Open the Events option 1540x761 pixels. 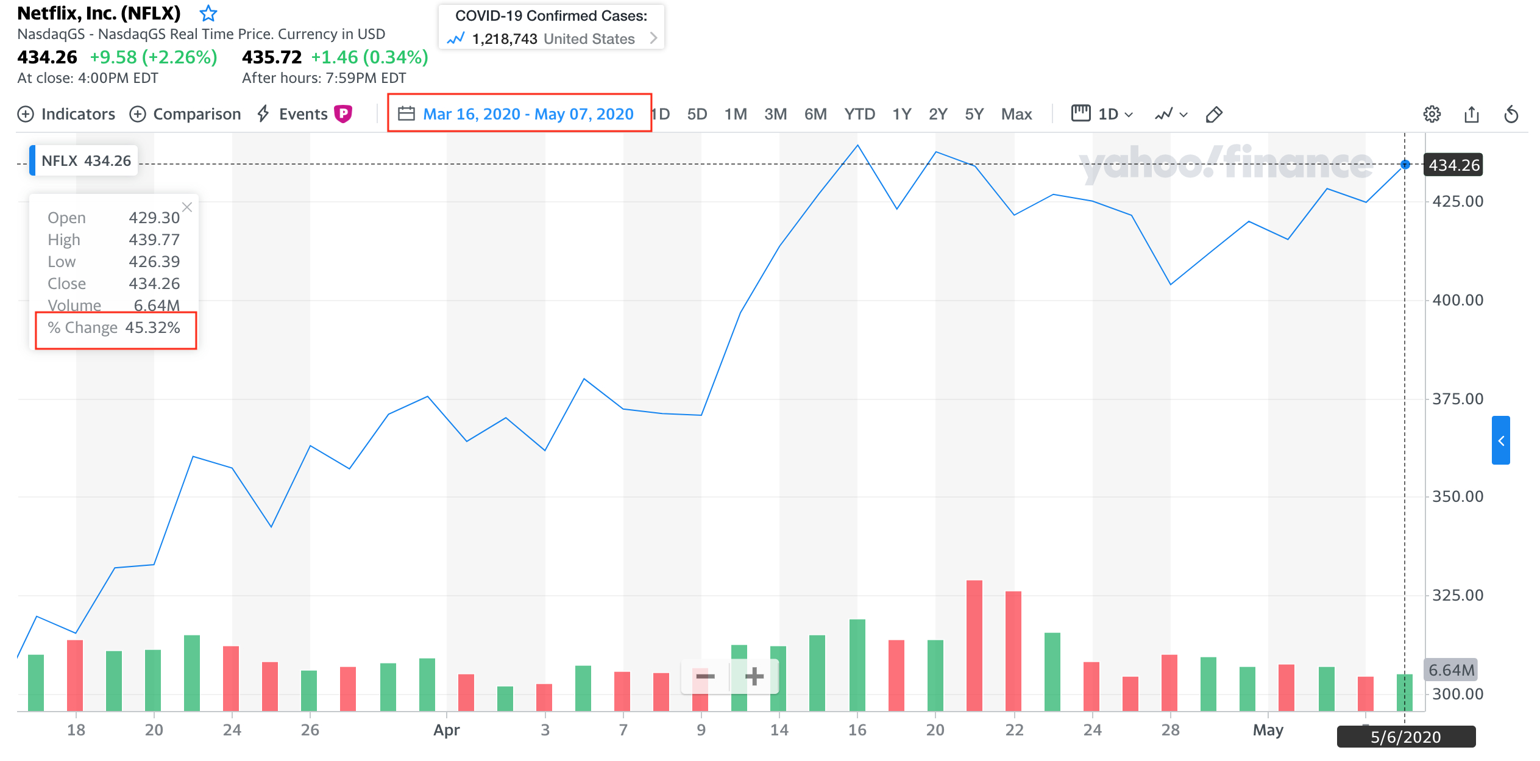[293, 114]
